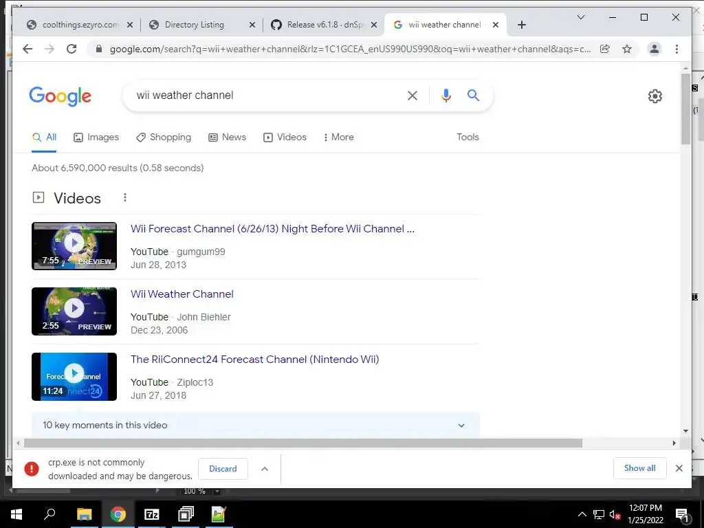Open the muted volume tray icon

pyautogui.click(x=615, y=514)
